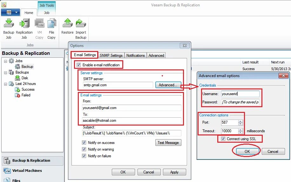291x182 pixels.
Task: Click OK in the Options dialog
Action: pos(123,172)
